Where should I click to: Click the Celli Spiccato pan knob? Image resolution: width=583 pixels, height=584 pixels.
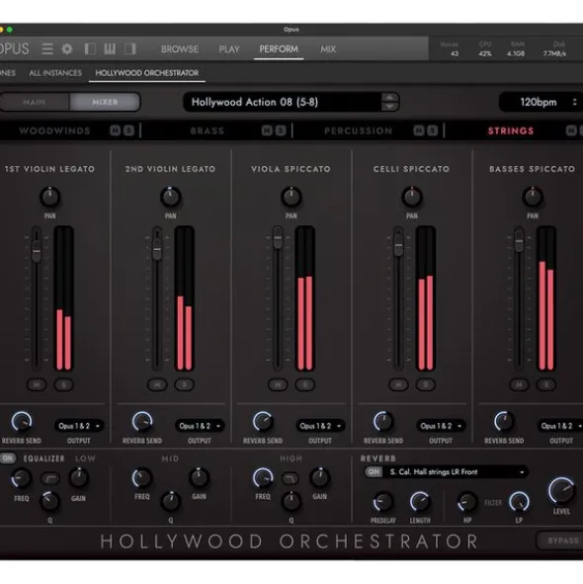pos(412,197)
